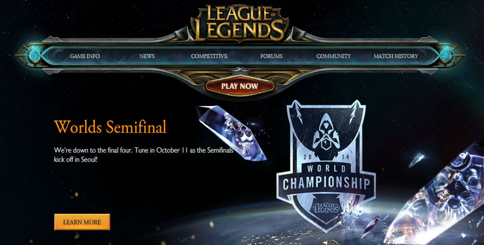Open the Community menu
This screenshot has width=484, height=245.
(x=333, y=56)
